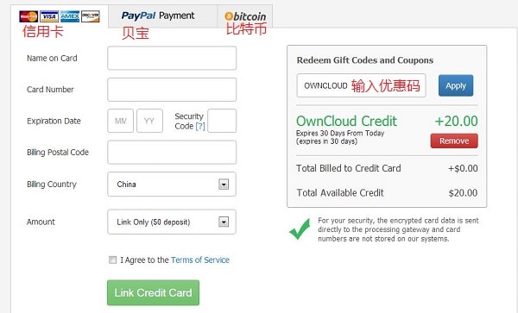Click the blue Apply button
This screenshot has width=518, height=313.
[456, 85]
